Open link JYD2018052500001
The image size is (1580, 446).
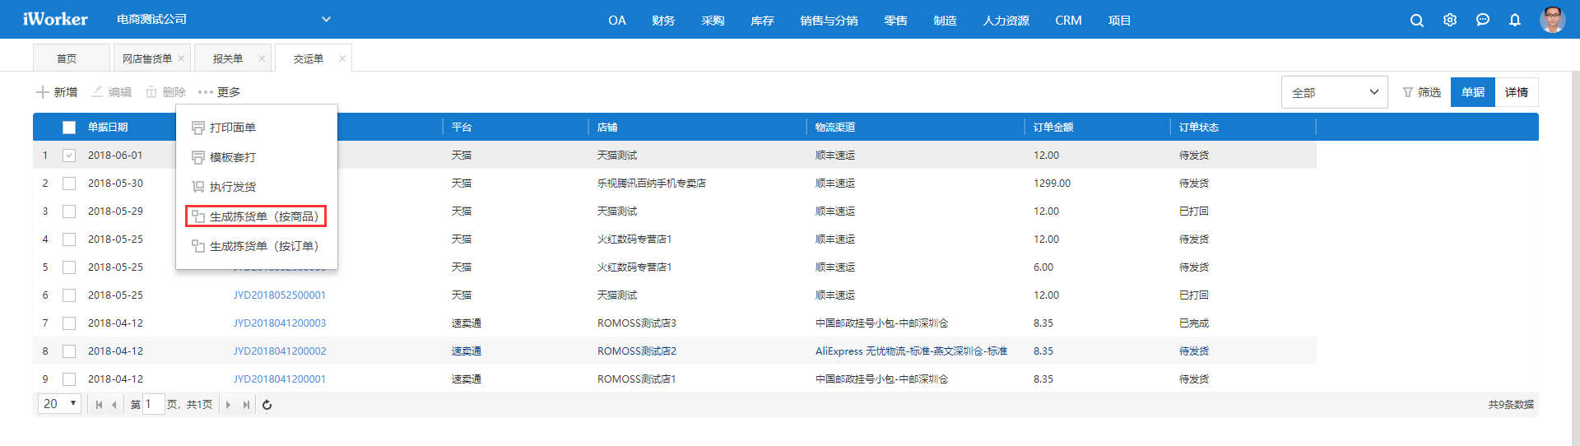coord(279,295)
